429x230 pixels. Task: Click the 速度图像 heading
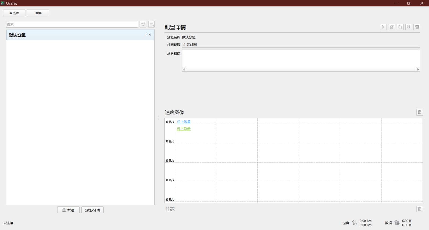point(175,112)
